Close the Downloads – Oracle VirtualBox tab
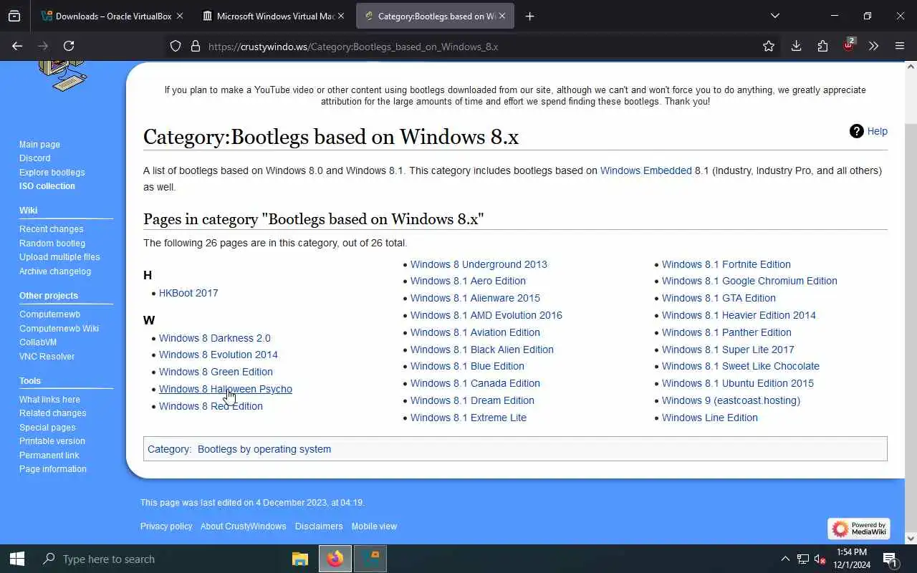 coord(179,16)
